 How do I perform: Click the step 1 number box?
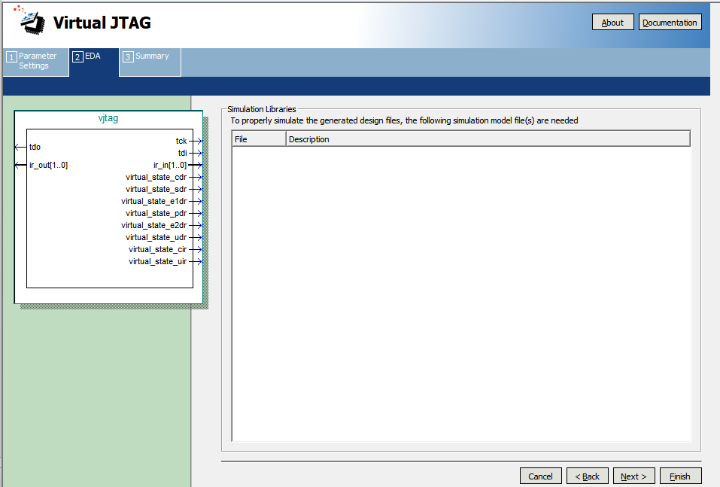[x=11, y=57]
